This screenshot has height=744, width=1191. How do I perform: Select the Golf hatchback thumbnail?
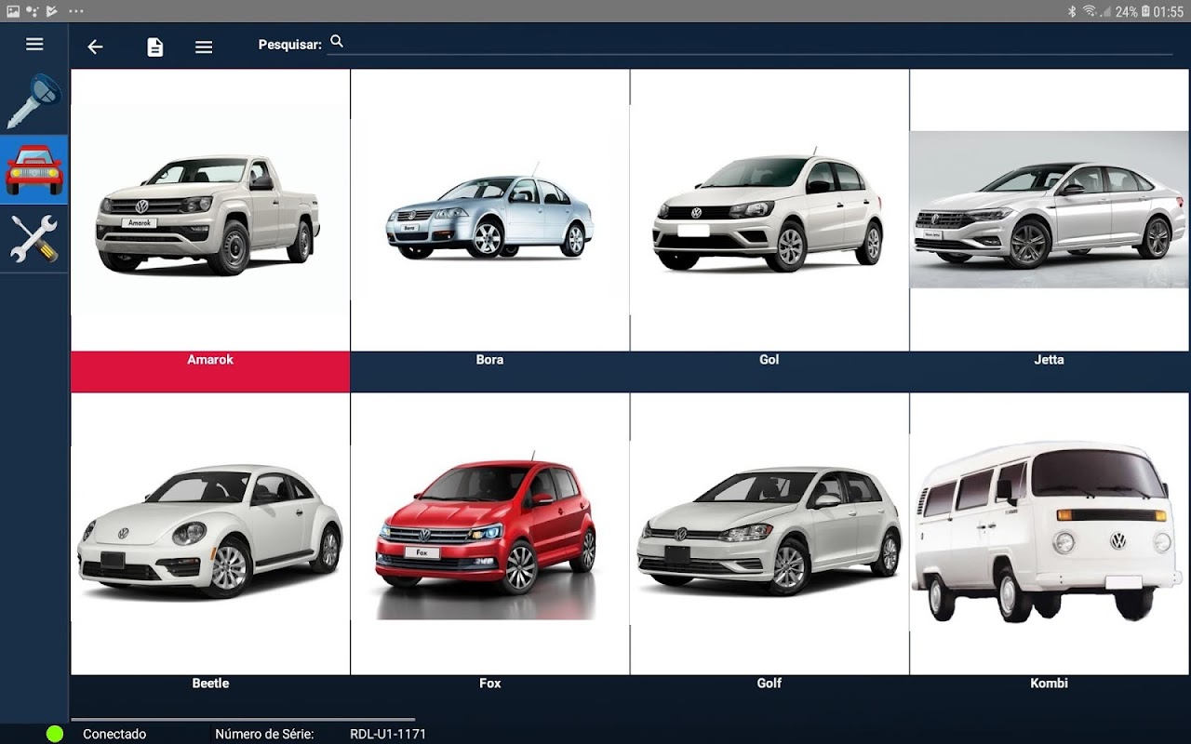click(x=769, y=534)
